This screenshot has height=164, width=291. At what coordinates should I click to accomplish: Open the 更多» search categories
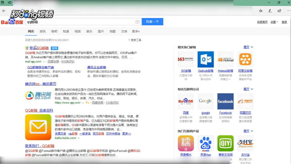(136, 31)
